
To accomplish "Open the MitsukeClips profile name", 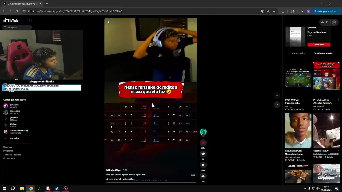I will click(x=114, y=170).
